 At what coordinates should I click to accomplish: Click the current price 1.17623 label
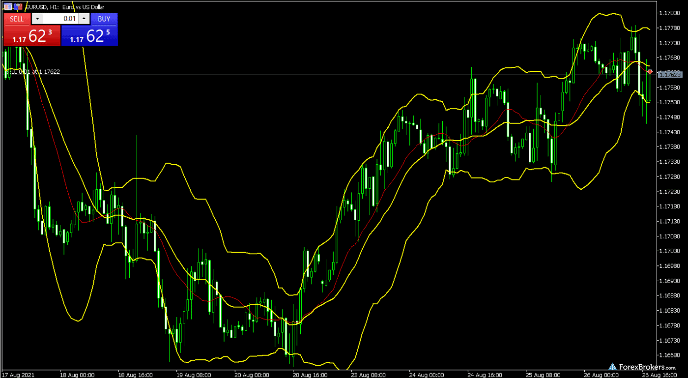click(x=670, y=74)
